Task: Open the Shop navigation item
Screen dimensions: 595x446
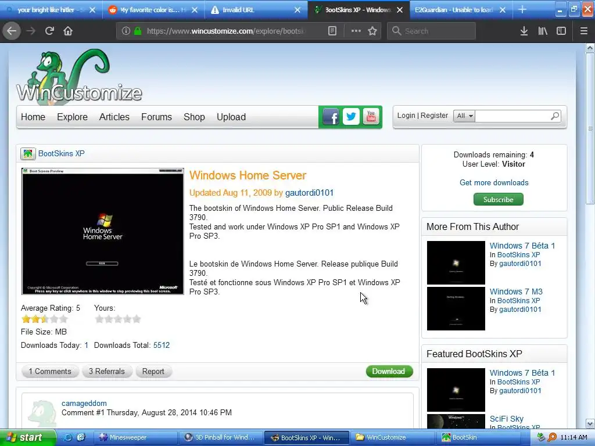Action: pos(194,117)
